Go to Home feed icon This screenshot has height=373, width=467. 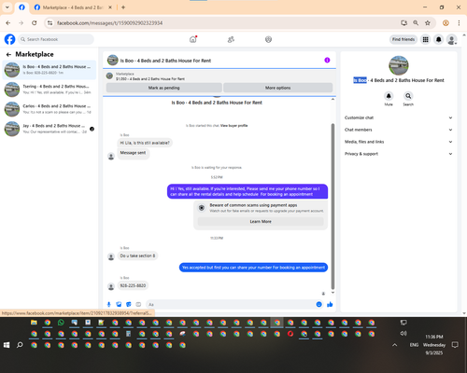(x=193, y=39)
